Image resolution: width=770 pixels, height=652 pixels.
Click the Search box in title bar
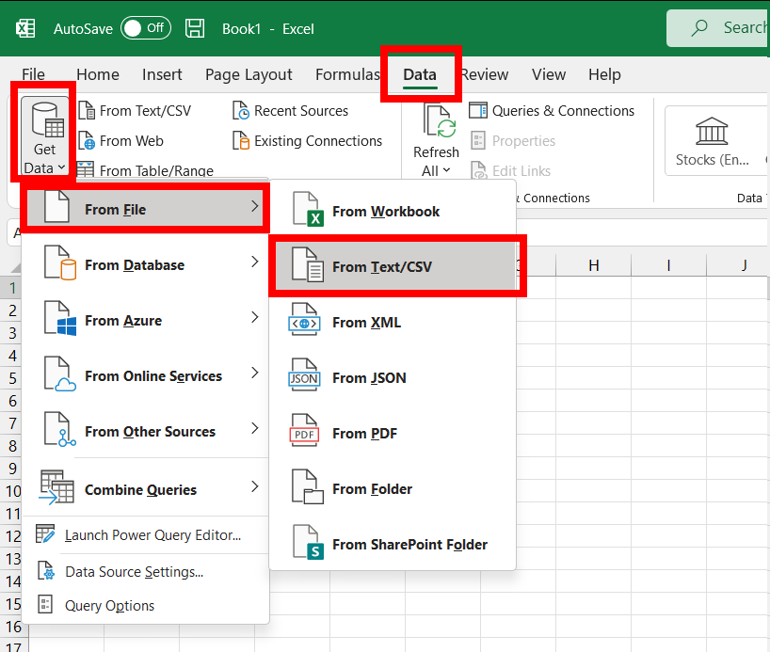pyautogui.click(x=718, y=28)
